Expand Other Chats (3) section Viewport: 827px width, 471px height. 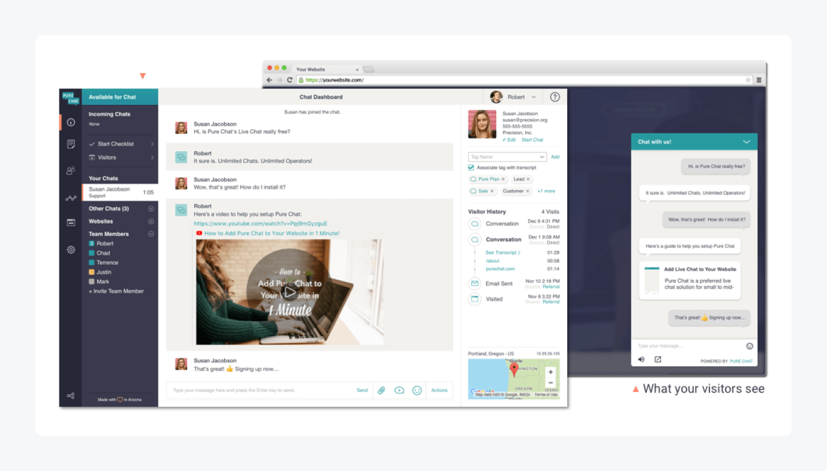[151, 209]
